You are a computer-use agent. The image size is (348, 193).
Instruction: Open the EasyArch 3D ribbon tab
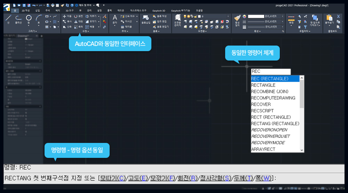(x=159, y=10)
